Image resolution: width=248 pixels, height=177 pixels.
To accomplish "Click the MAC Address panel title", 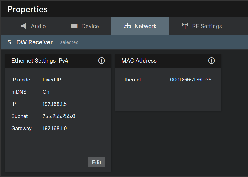I will 139,61.
